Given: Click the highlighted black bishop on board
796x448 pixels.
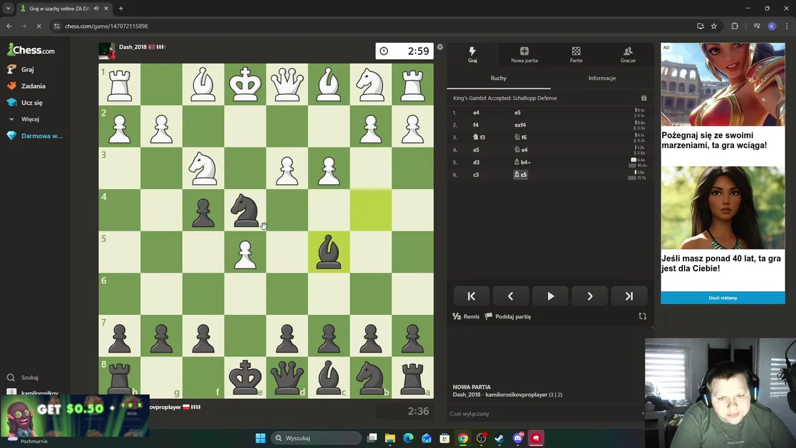Looking at the screenshot, I should pos(329,251).
